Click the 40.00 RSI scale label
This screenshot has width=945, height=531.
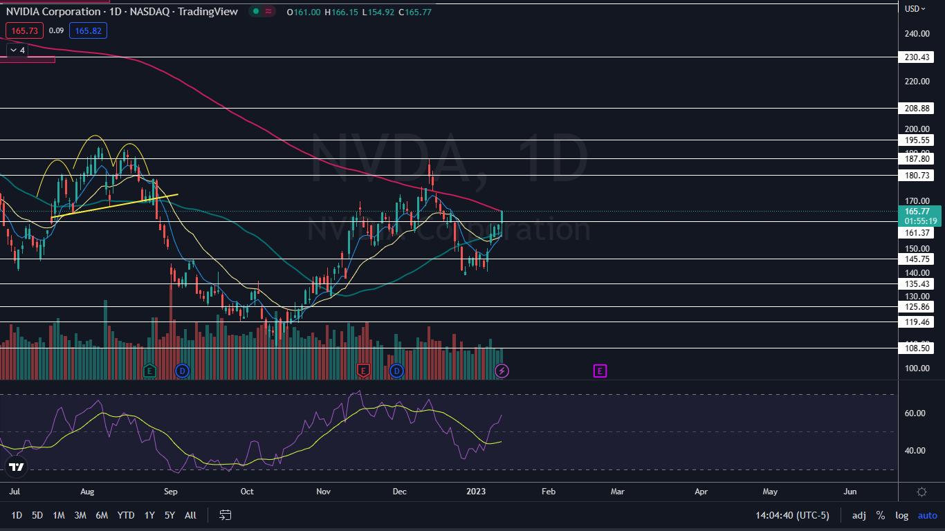(915, 451)
